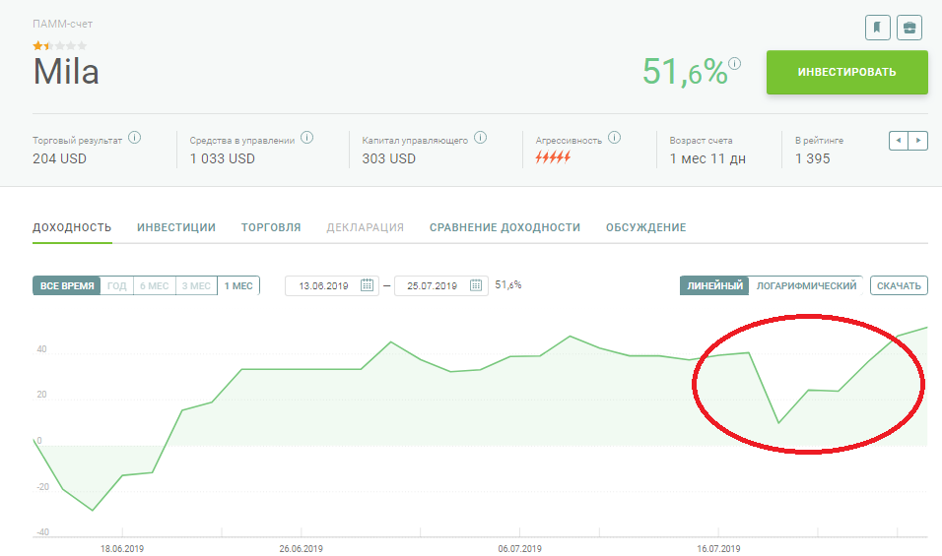Click the large 51,6% return figure
The image size is (942, 556).
(685, 72)
